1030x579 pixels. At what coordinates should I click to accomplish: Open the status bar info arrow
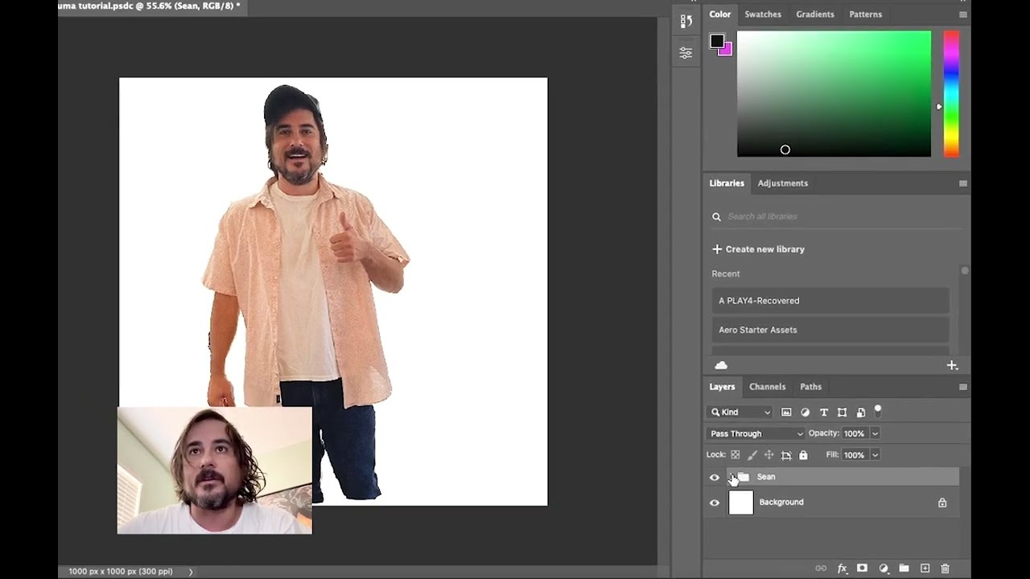click(191, 572)
